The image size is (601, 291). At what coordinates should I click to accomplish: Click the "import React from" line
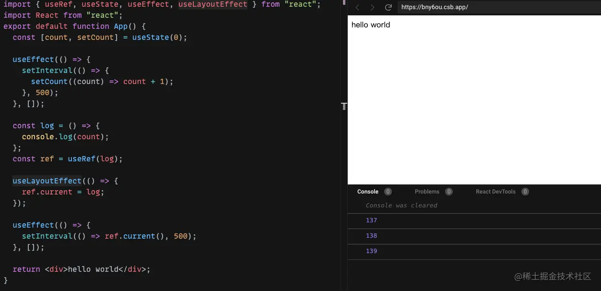click(63, 15)
